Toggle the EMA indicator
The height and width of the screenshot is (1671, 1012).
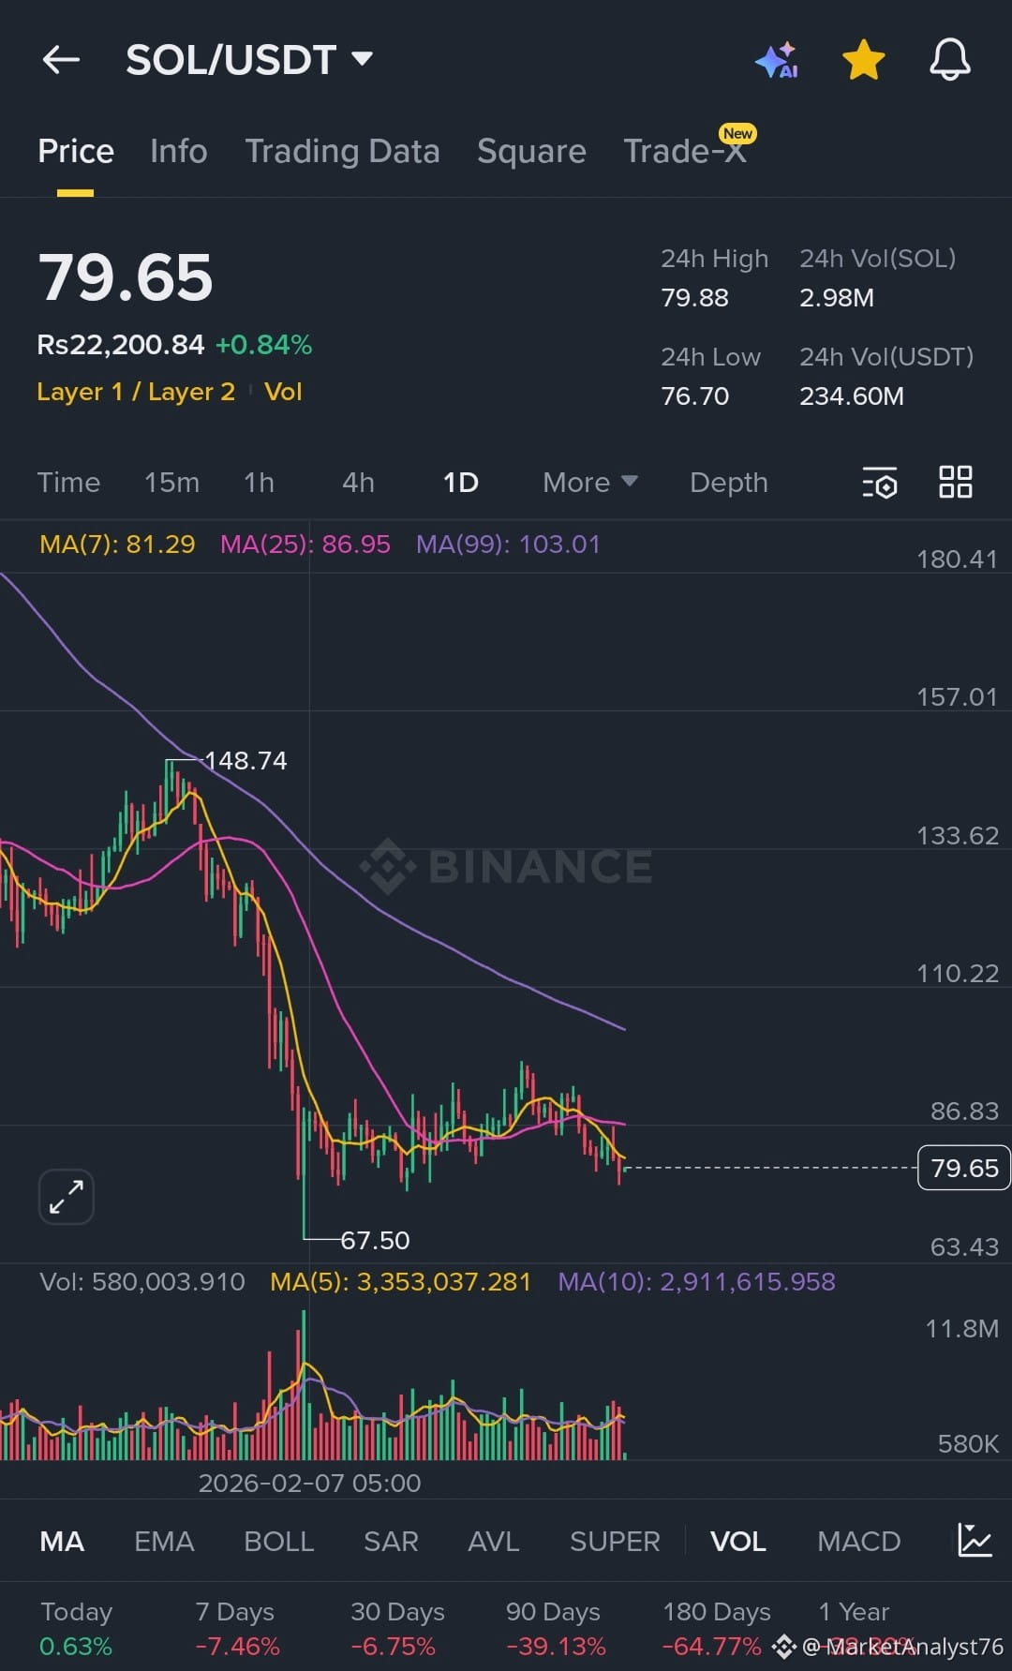pyautogui.click(x=164, y=1542)
